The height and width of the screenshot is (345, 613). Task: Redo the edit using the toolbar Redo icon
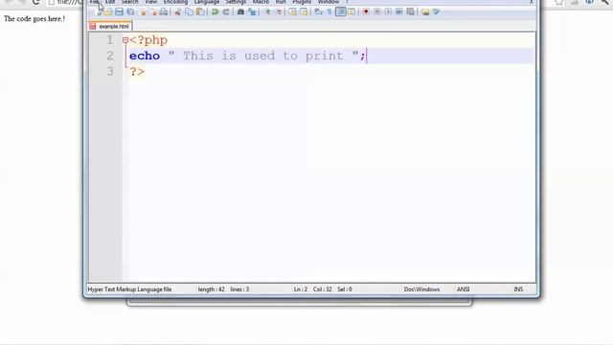pyautogui.click(x=226, y=12)
